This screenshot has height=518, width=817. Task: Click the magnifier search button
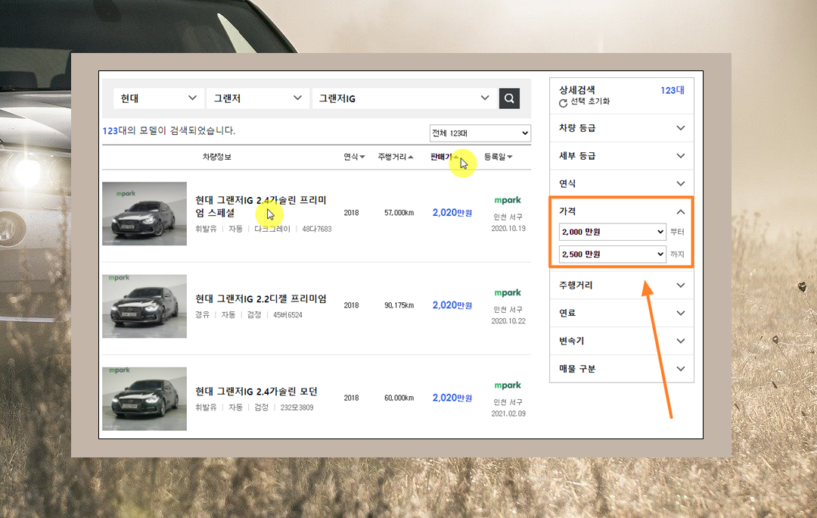tap(509, 98)
